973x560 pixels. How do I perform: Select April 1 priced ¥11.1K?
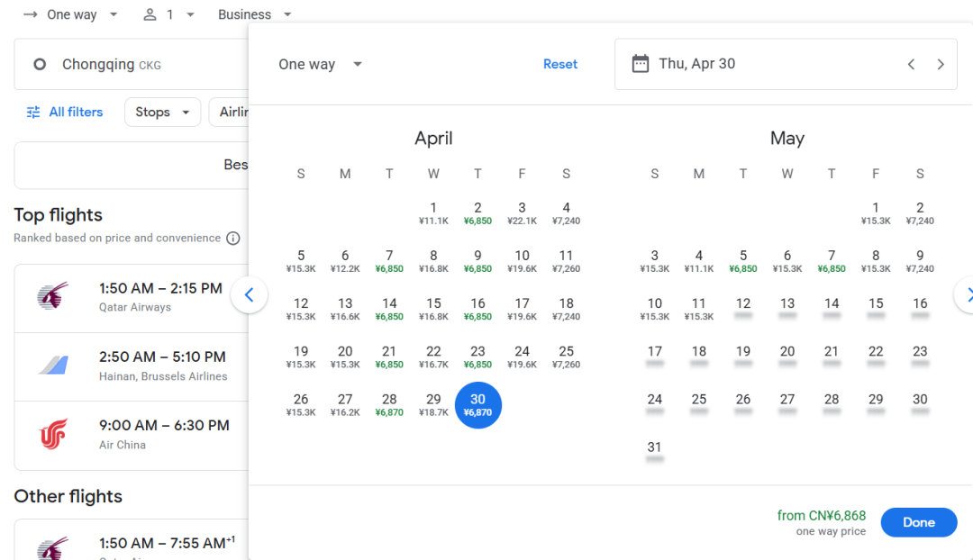point(433,212)
